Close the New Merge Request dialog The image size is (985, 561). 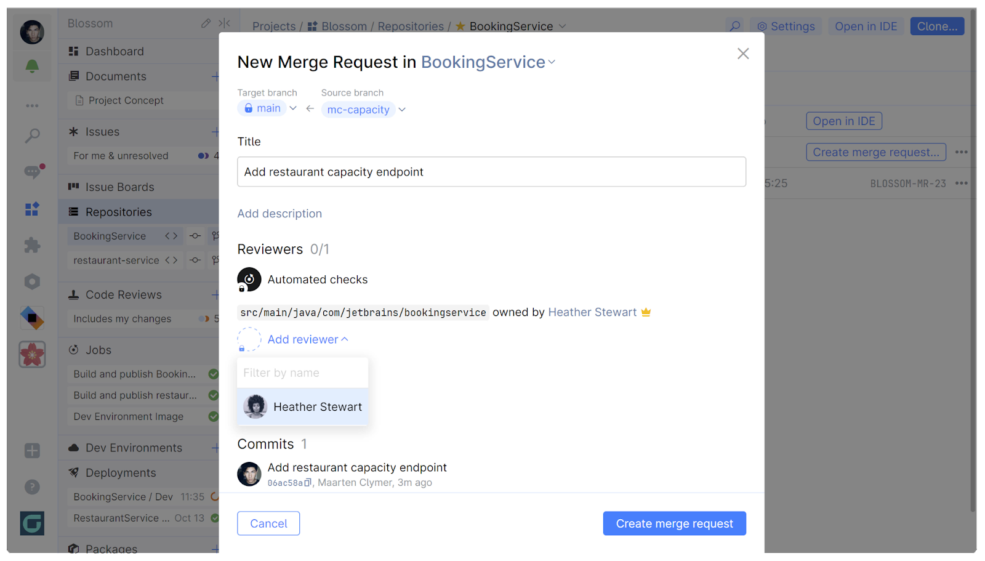point(743,54)
